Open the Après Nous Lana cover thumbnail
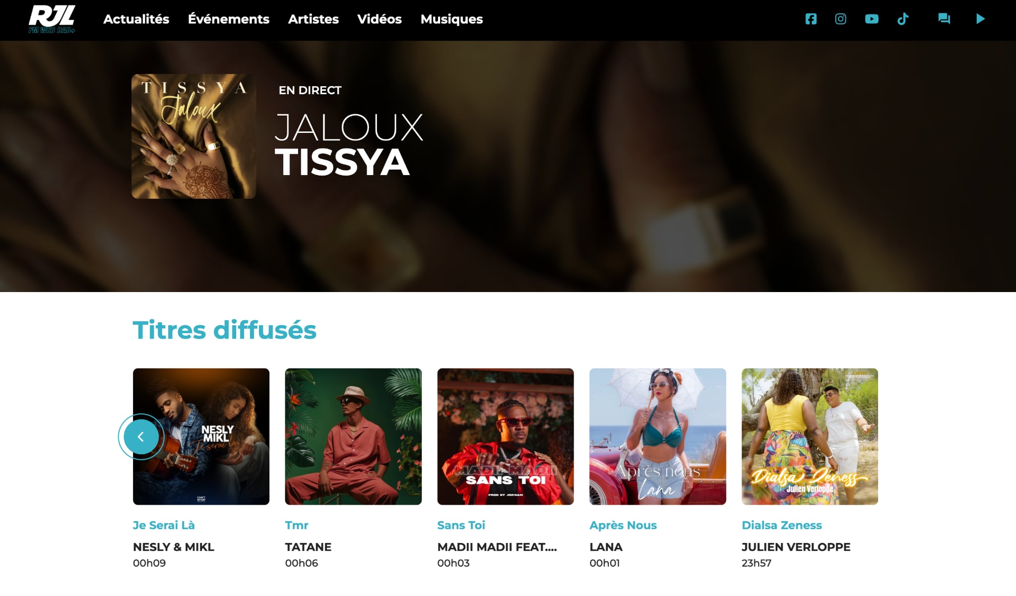The image size is (1016, 596). (x=658, y=436)
